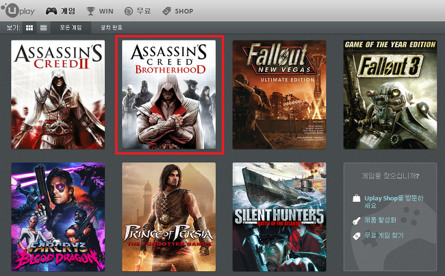Open the 게임 (Games) tab
Screen dimensions: 445x276
click(x=60, y=11)
